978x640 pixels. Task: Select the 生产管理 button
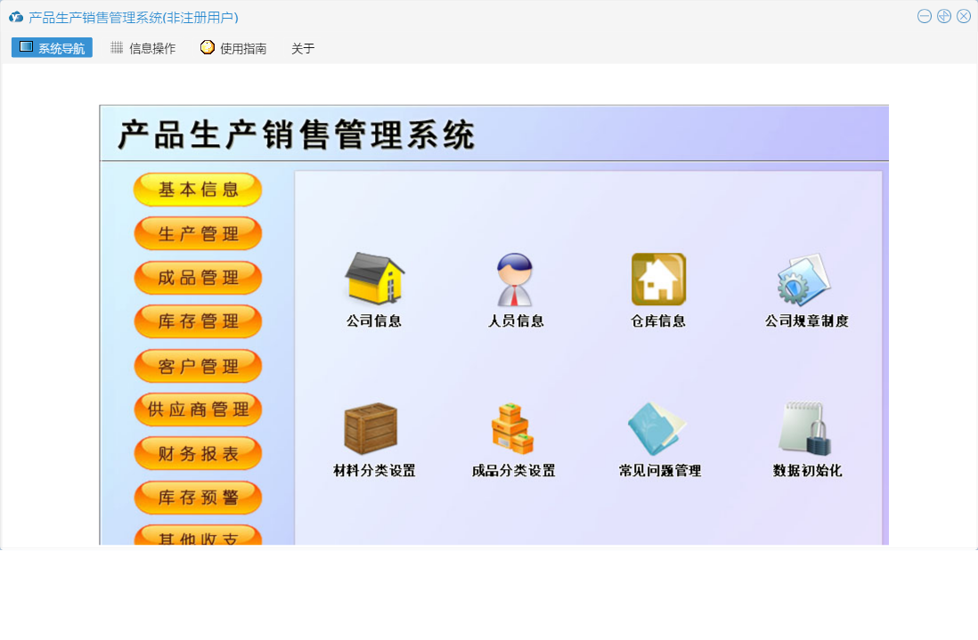(198, 234)
